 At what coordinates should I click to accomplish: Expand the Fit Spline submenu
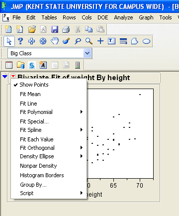(49, 130)
